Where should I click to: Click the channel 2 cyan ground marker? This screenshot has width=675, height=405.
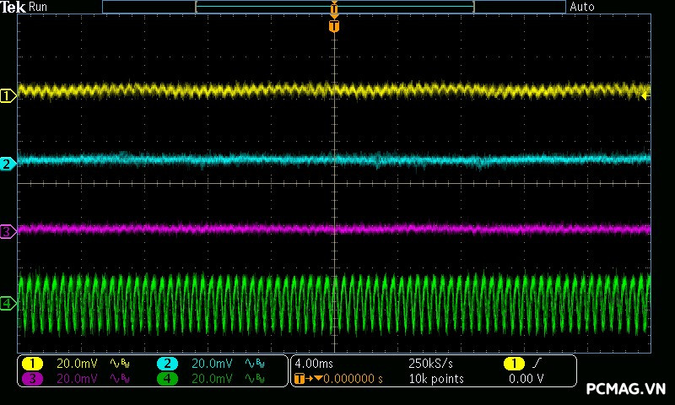click(x=8, y=164)
